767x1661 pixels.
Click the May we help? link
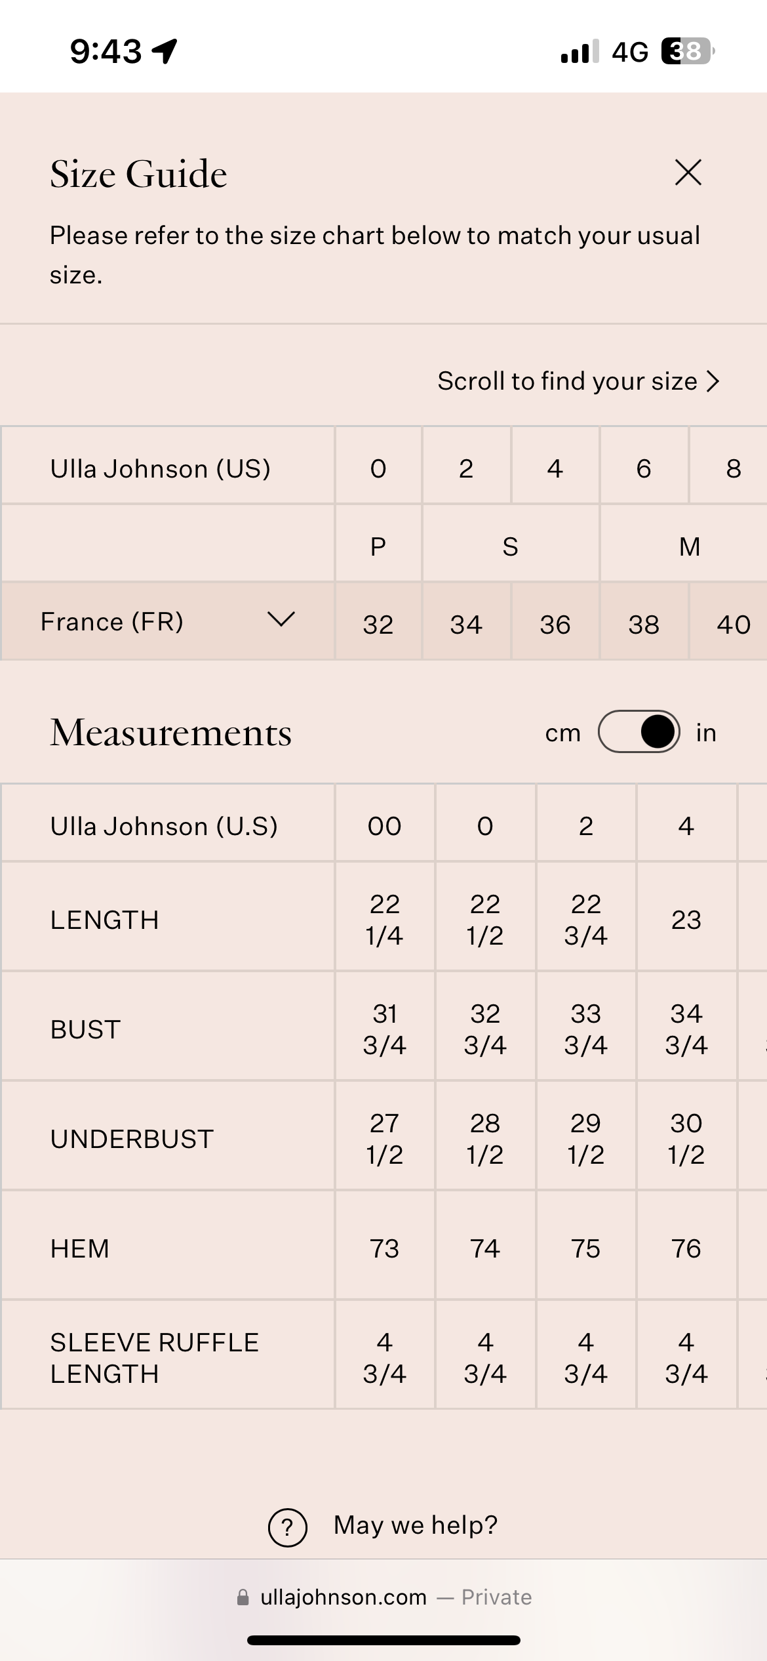click(x=416, y=1525)
